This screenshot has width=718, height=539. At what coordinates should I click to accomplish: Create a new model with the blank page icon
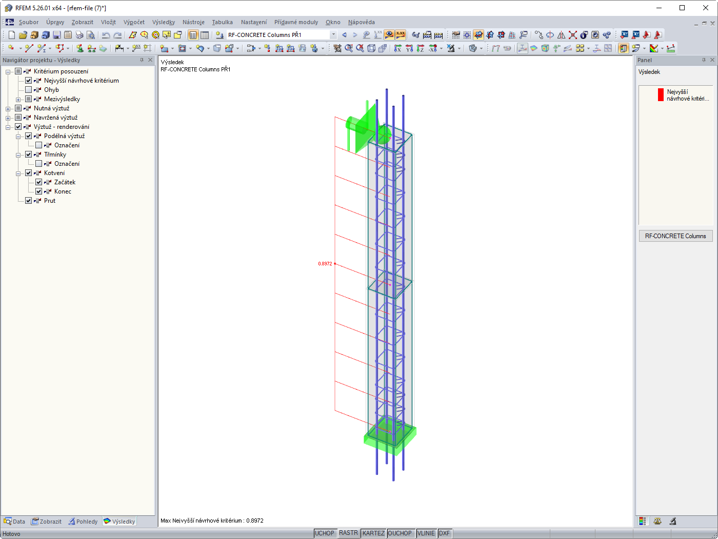pos(12,35)
